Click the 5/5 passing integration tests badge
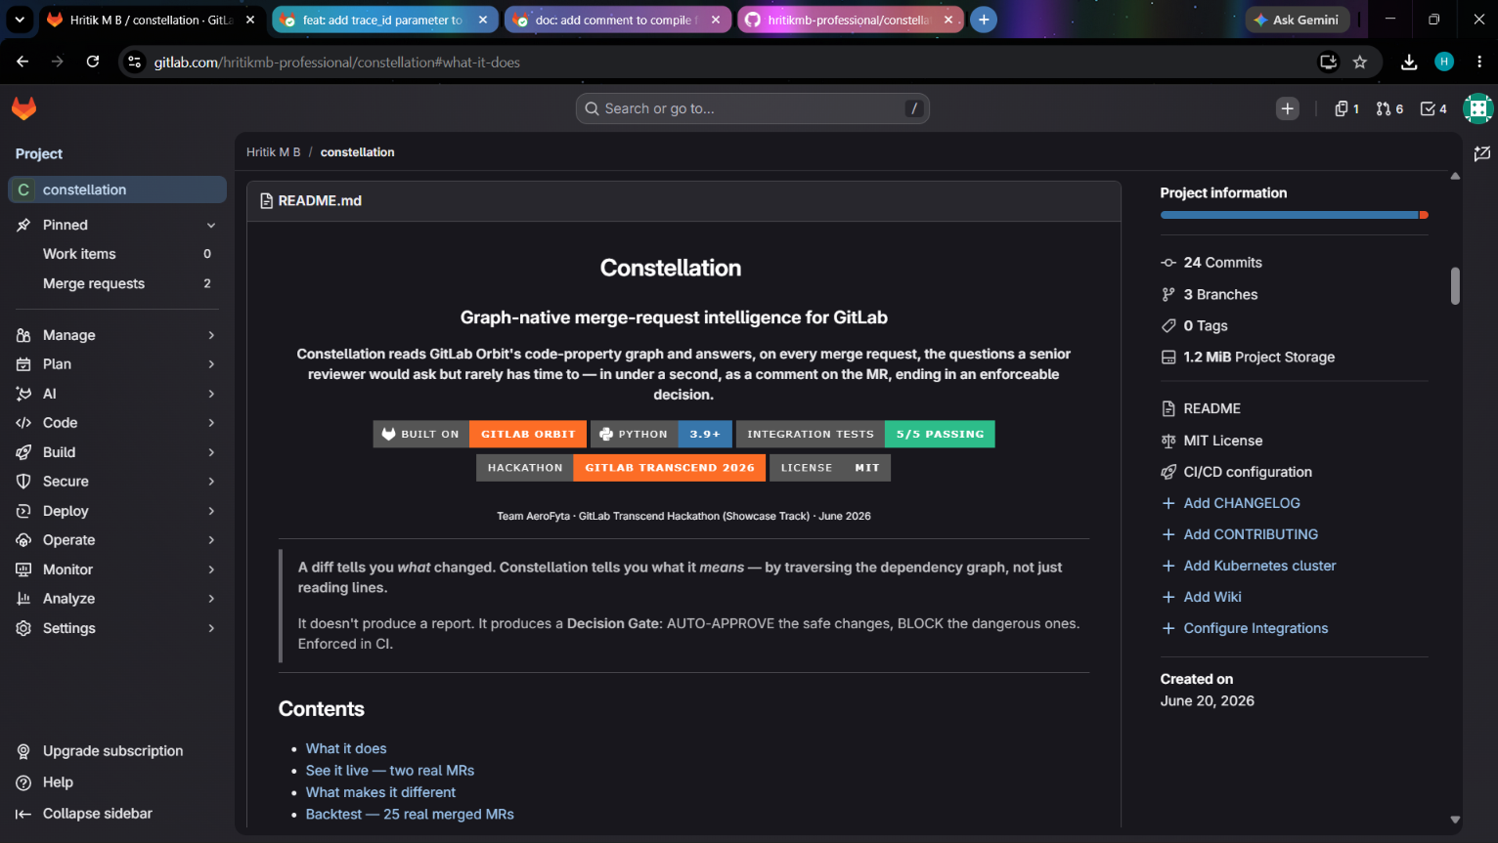Image resolution: width=1498 pixels, height=843 pixels. click(865, 434)
